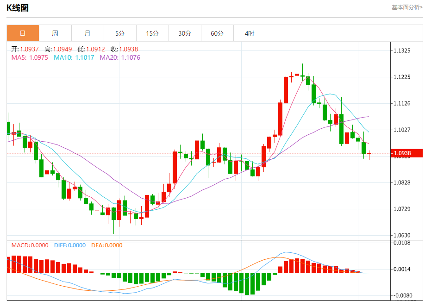Click the latest candlestick at the chart's right edge
Viewport: 425px width, 301px height.
(x=369, y=155)
